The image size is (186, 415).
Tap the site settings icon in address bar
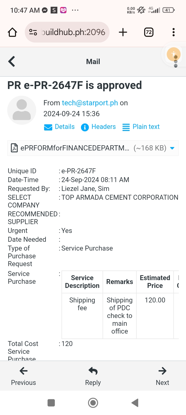pyautogui.click(x=33, y=32)
